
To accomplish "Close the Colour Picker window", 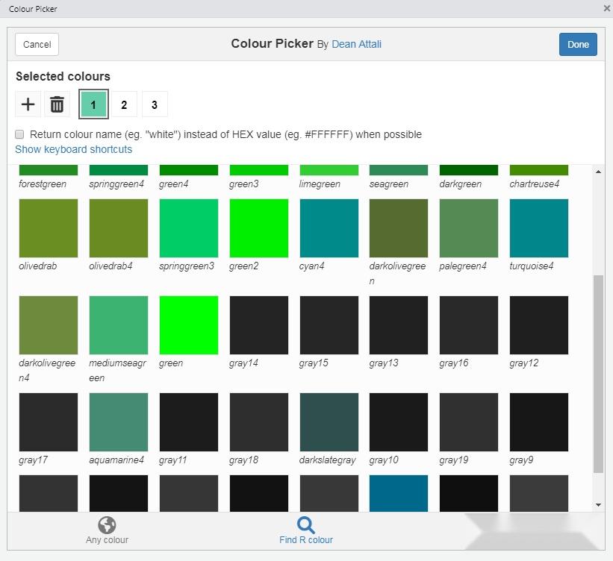I will (606, 9).
